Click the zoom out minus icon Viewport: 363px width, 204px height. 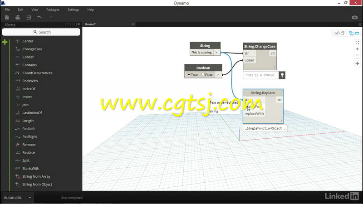click(357, 55)
